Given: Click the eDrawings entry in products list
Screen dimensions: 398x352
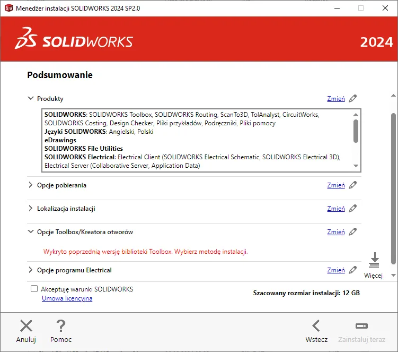Looking at the screenshot, I should pyautogui.click(x=60, y=140).
